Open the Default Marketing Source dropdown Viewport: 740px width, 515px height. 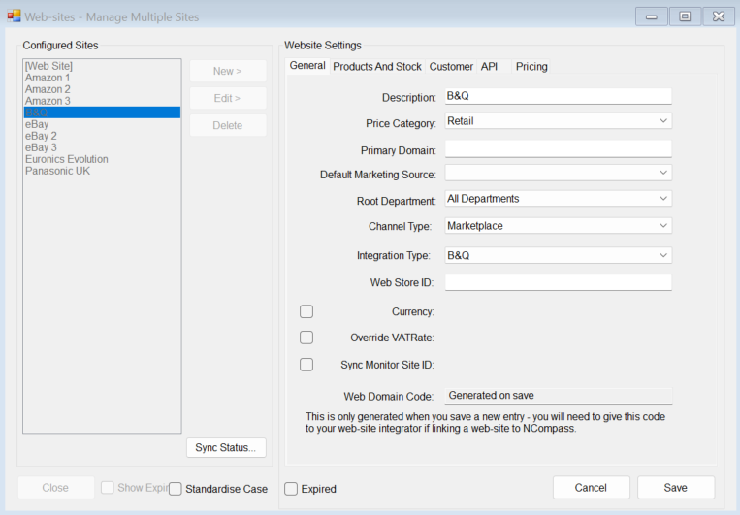point(558,174)
